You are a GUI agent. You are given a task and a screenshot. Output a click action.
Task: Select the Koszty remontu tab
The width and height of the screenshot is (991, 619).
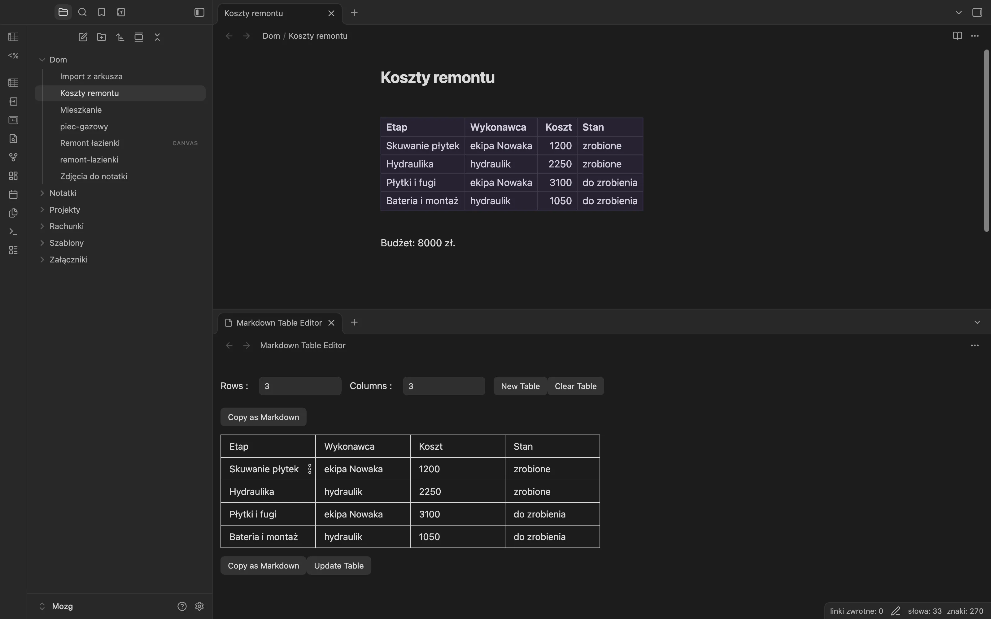click(280, 13)
